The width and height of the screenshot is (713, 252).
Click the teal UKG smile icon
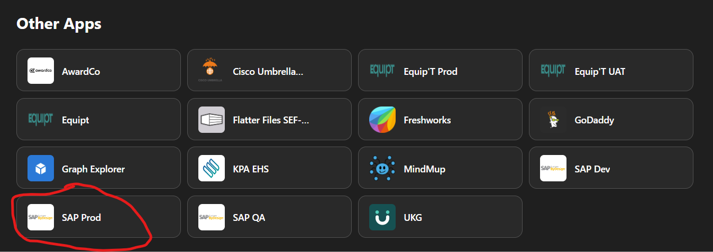382,217
